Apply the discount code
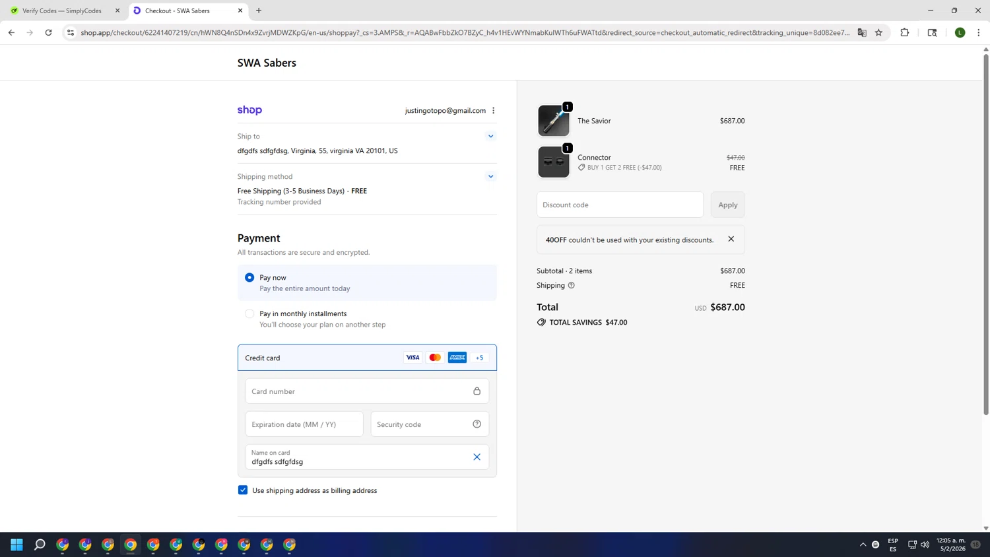 pyautogui.click(x=728, y=205)
